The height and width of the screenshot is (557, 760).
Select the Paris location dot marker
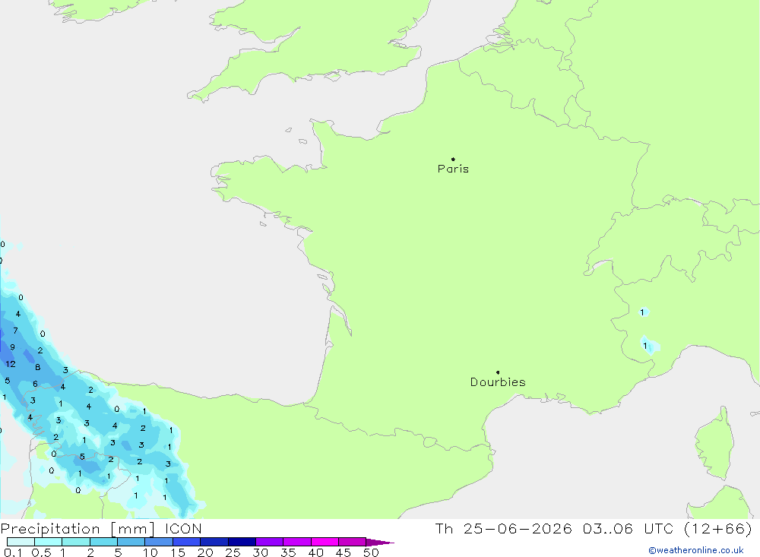pyautogui.click(x=453, y=159)
